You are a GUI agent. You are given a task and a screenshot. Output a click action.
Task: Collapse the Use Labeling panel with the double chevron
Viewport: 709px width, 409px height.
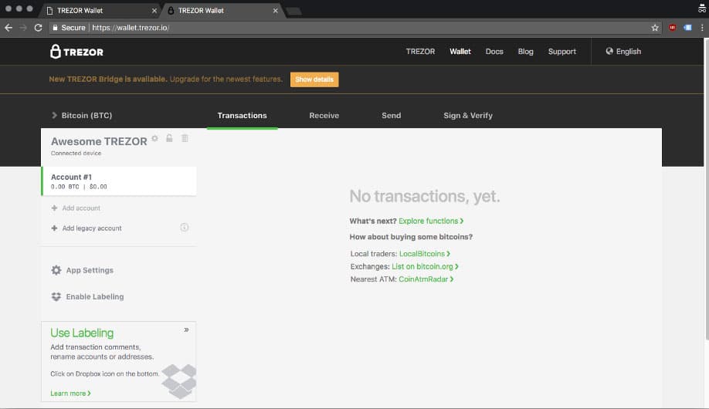186,330
